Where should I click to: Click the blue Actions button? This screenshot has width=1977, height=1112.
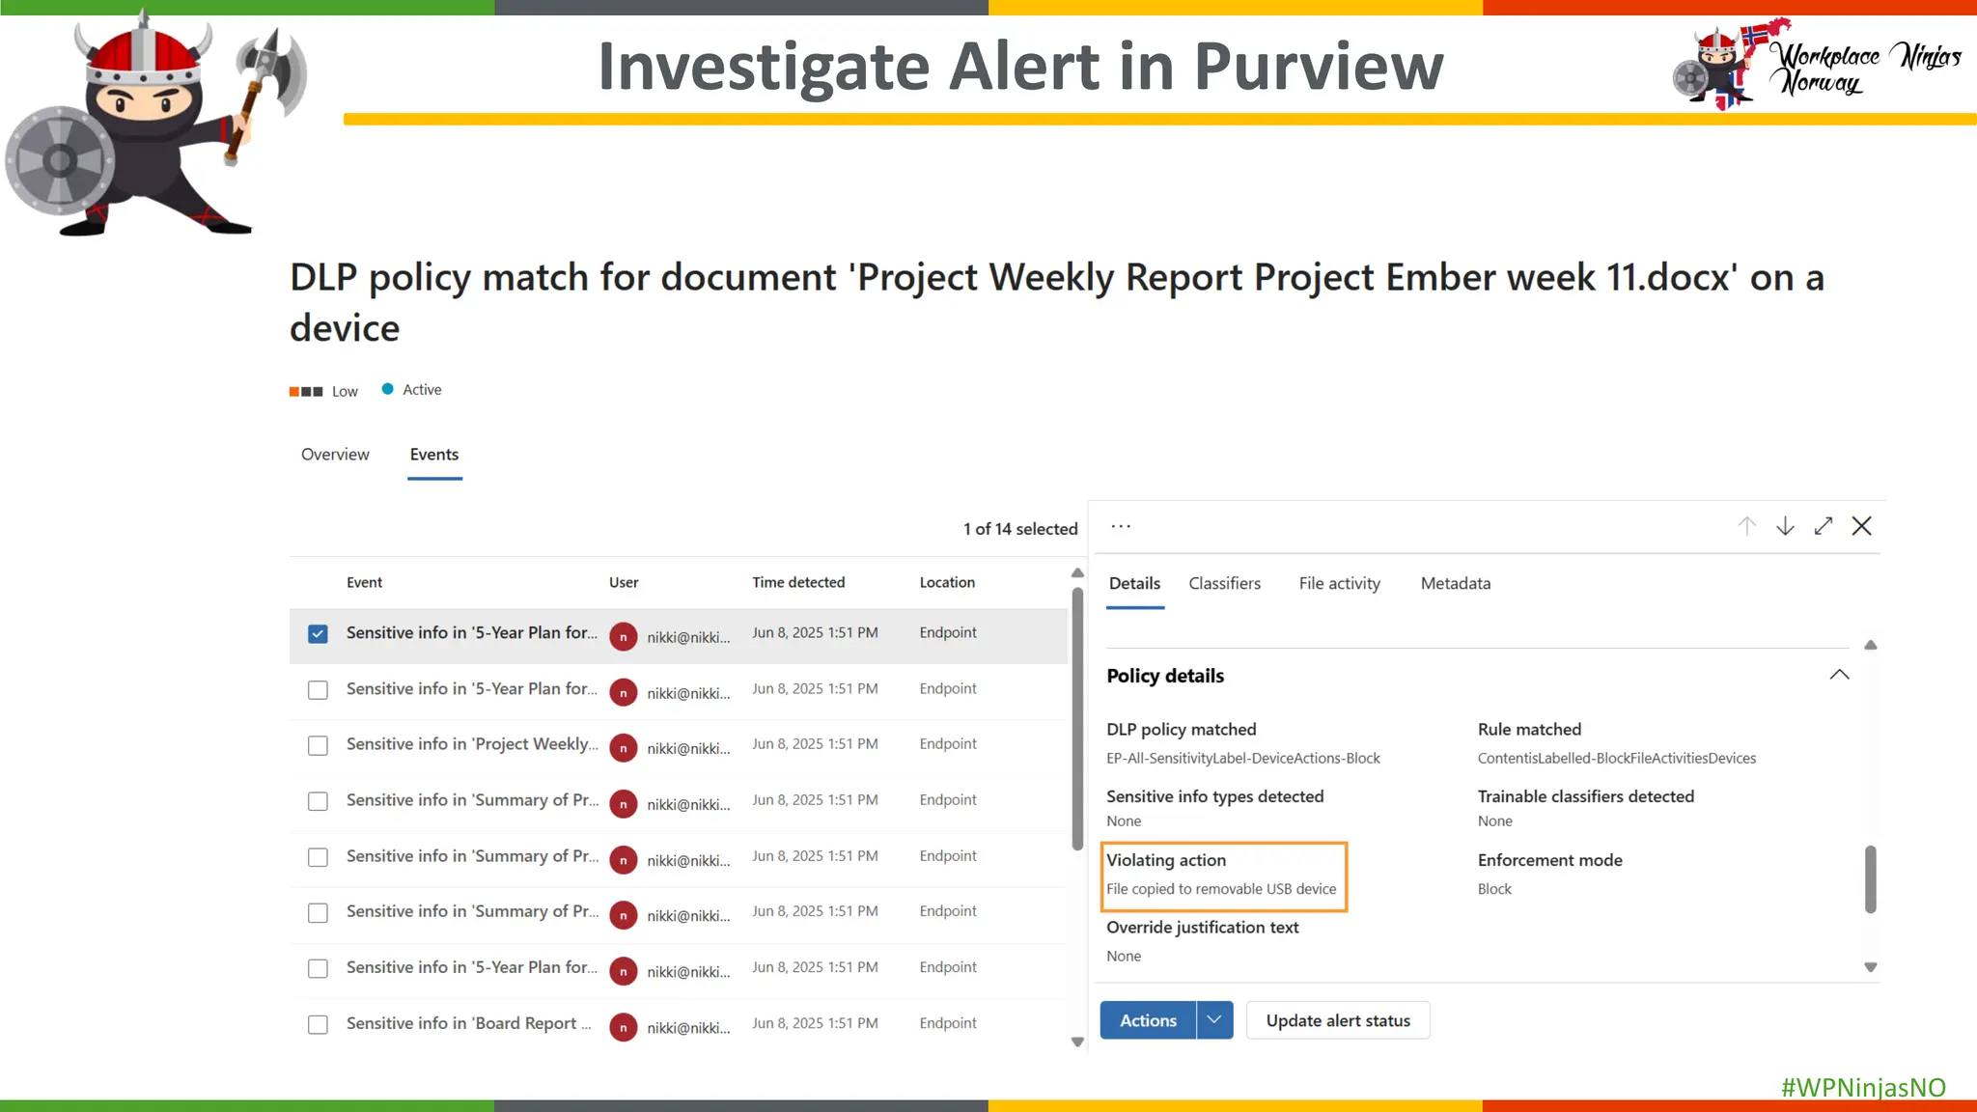coord(1148,1020)
